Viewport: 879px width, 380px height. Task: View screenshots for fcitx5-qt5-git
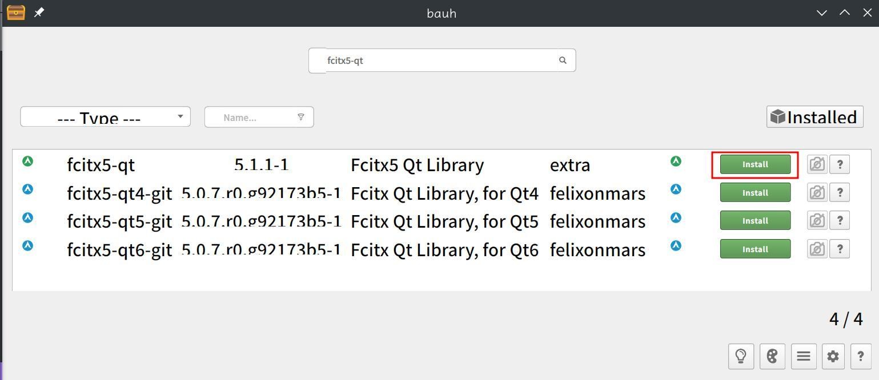tap(816, 220)
